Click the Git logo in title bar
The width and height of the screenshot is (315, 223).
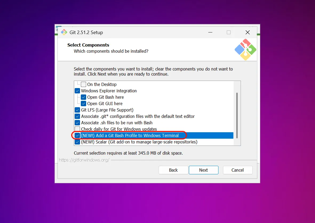coord(64,32)
